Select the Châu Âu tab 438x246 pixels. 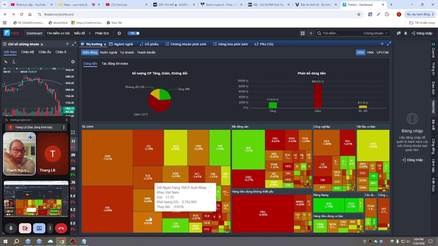(45, 52)
